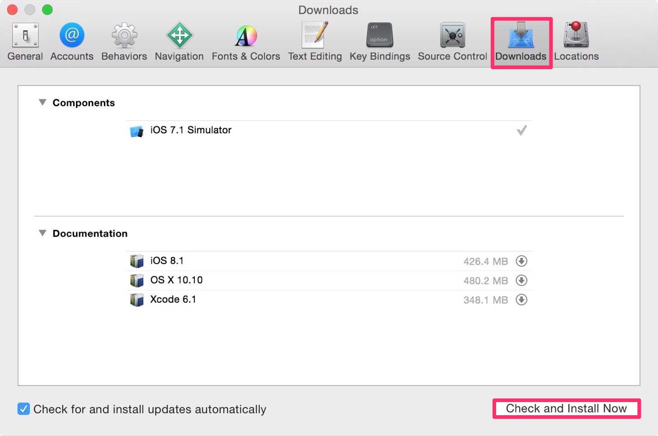Click the Locations tab label
The image size is (658, 436).
[576, 56]
